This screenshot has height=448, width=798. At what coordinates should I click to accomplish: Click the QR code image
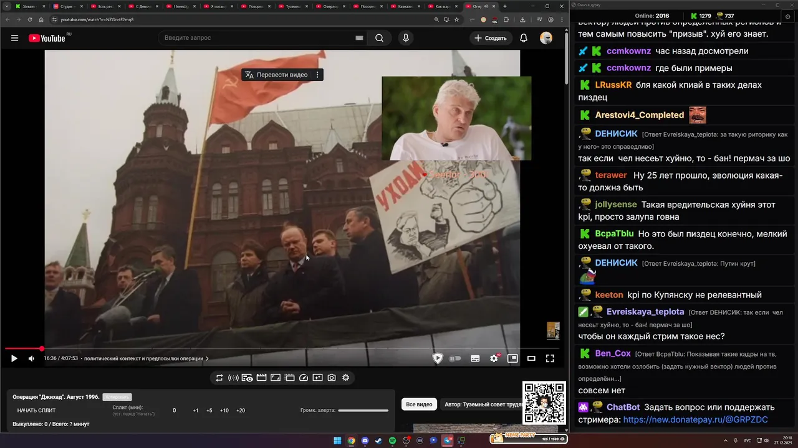[544, 403]
